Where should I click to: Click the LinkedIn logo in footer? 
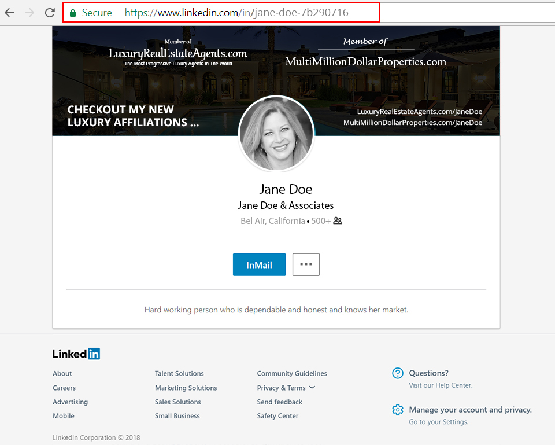pyautogui.click(x=76, y=354)
